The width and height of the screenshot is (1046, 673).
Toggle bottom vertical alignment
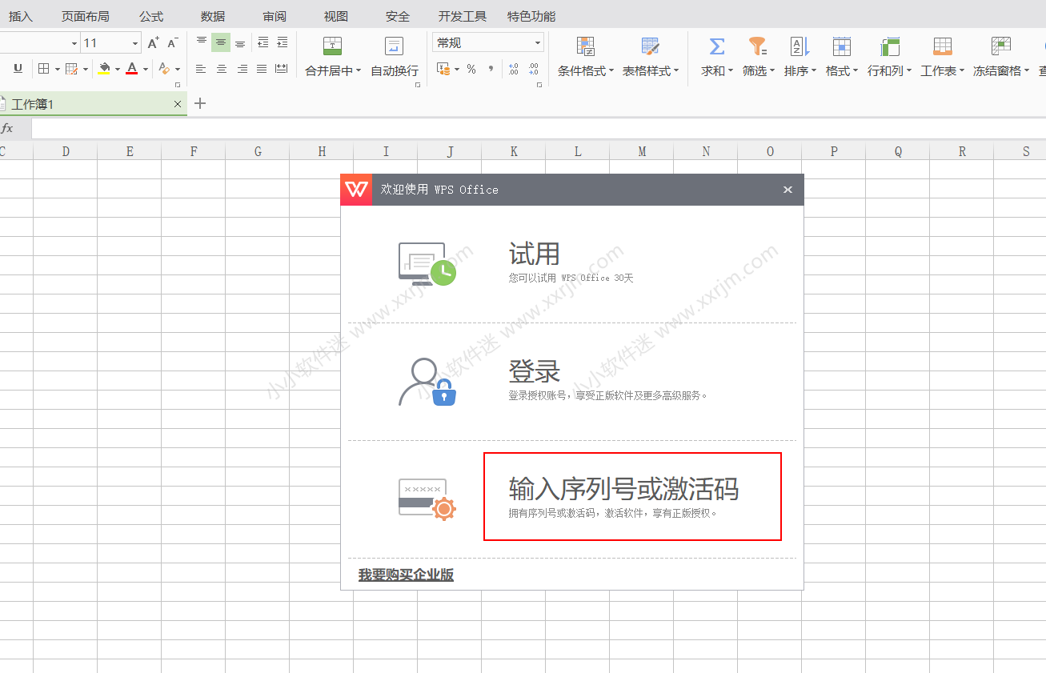[240, 42]
